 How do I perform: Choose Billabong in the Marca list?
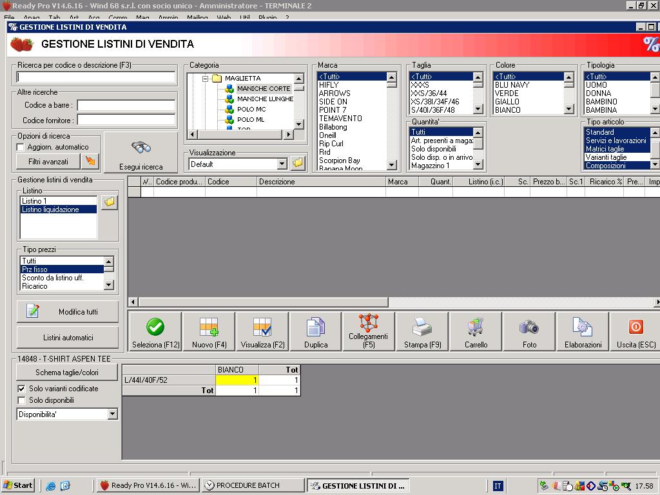[333, 127]
